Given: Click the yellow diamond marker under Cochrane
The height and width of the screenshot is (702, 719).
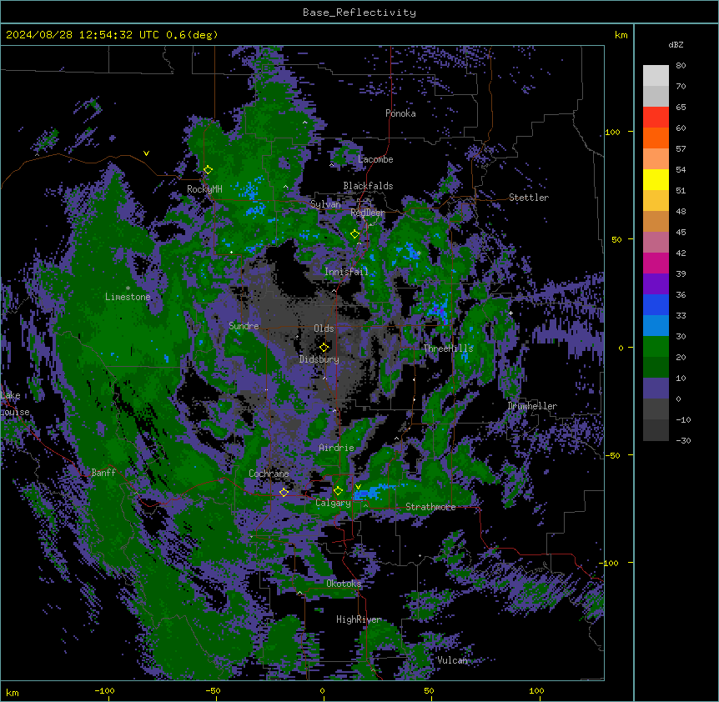Looking at the screenshot, I should point(284,492).
